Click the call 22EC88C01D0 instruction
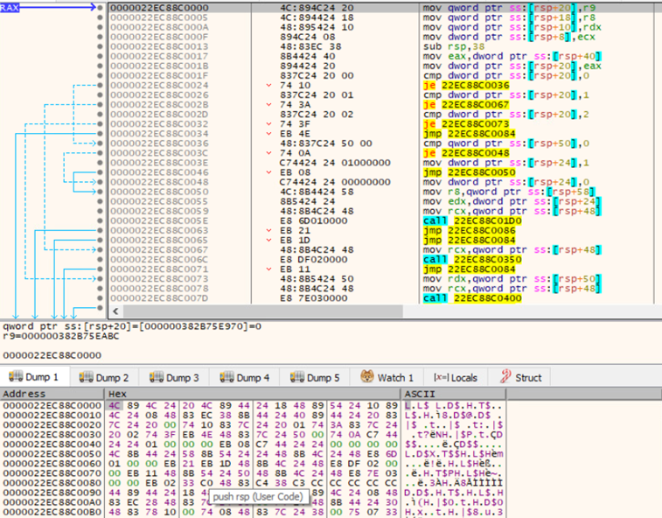The width and height of the screenshot is (662, 518). pos(463,220)
